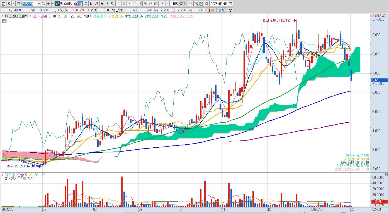Save the chart using the floppy disk icon
This screenshot has height=213, width=389.
pos(201,4)
